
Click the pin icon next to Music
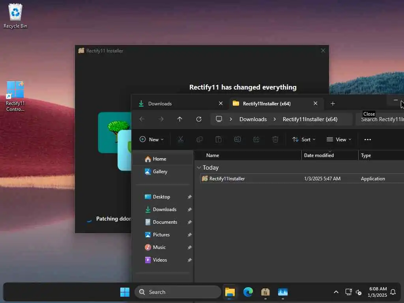tap(190, 247)
